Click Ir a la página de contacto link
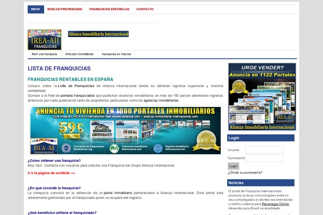 pos(52,173)
